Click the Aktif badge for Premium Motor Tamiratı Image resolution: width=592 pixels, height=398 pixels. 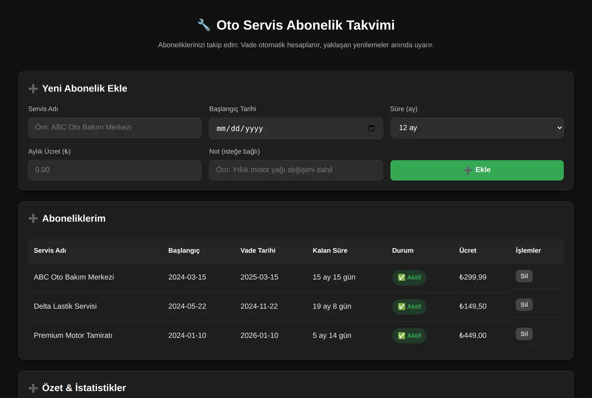[409, 336]
